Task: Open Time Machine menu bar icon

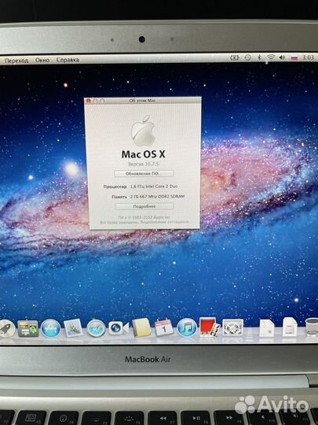Action: (x=247, y=57)
